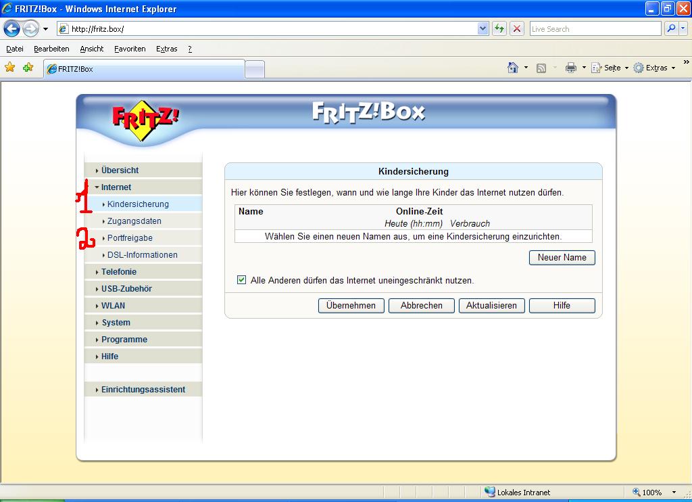Screen dimensions: 692x502
Task: Click the Home page icon
Action: (512, 68)
